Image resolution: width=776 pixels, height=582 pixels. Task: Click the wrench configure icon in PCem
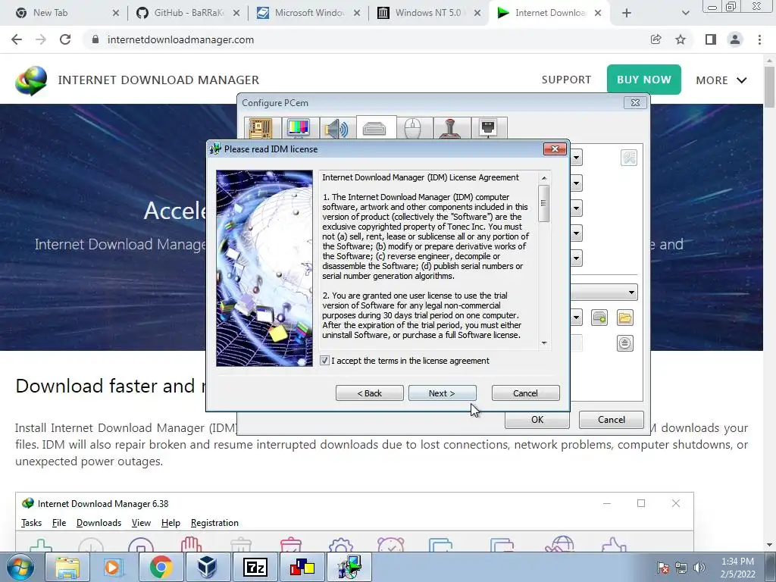point(628,158)
